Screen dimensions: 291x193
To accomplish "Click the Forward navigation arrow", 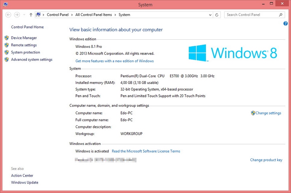I will pos(17,15).
